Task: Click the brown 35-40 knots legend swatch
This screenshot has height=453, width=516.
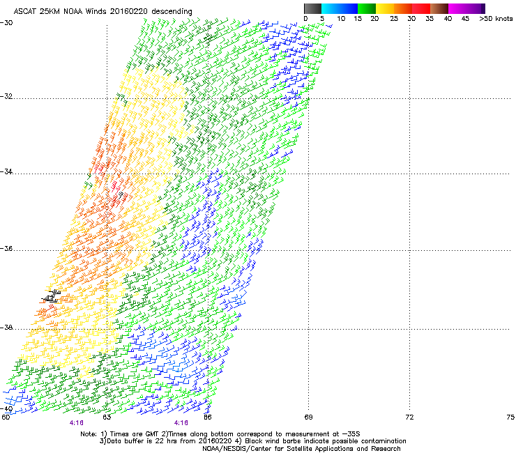Action: [439, 8]
